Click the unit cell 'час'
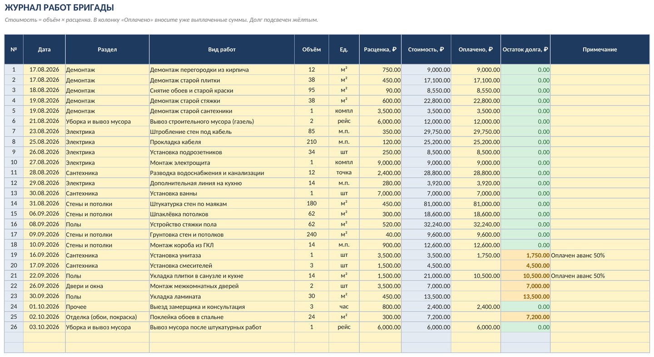654x357 pixels. 344,307
